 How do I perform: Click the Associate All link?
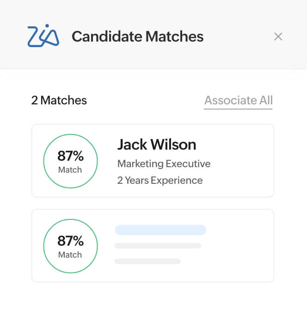pyautogui.click(x=239, y=100)
